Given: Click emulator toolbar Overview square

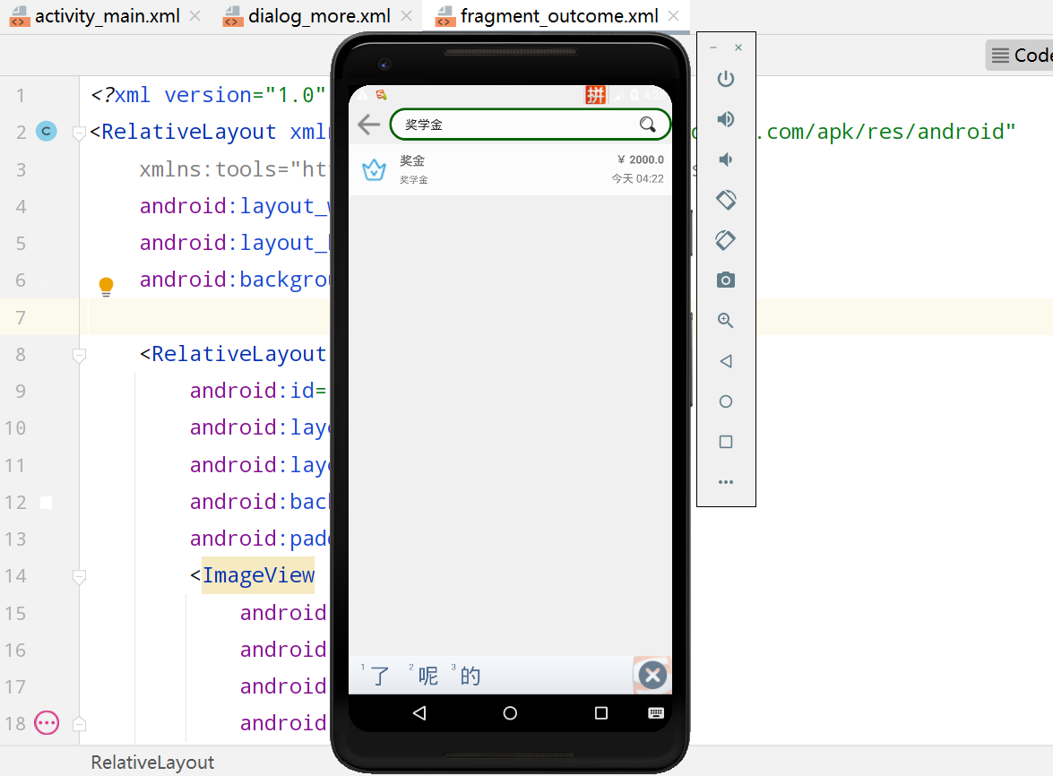Looking at the screenshot, I should (x=725, y=442).
